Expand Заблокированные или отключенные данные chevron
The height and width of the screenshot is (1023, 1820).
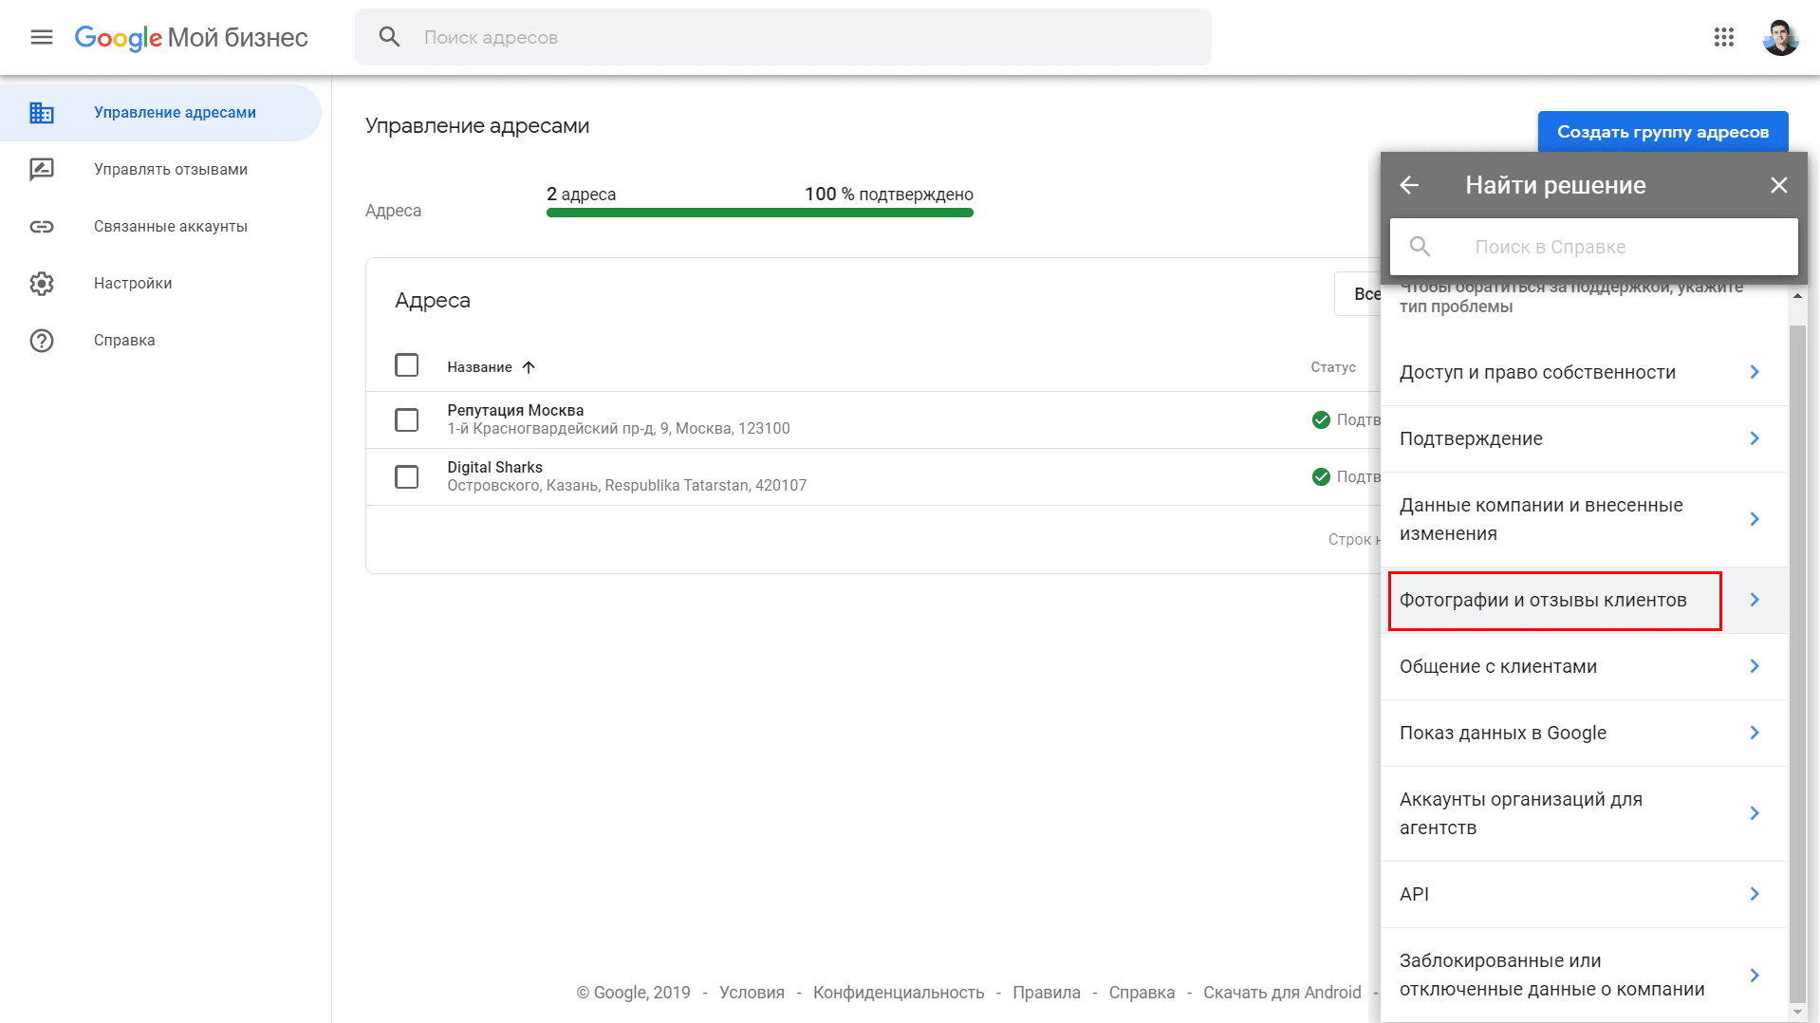click(x=1755, y=976)
